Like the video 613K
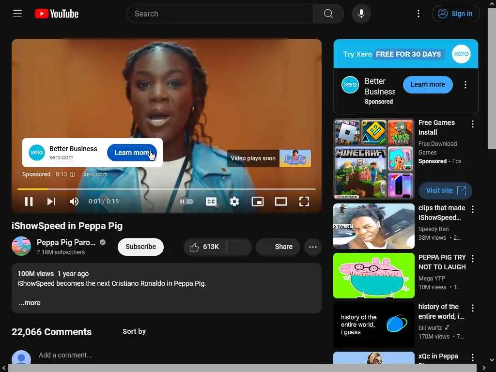Image resolution: width=496 pixels, height=372 pixels. tap(205, 247)
